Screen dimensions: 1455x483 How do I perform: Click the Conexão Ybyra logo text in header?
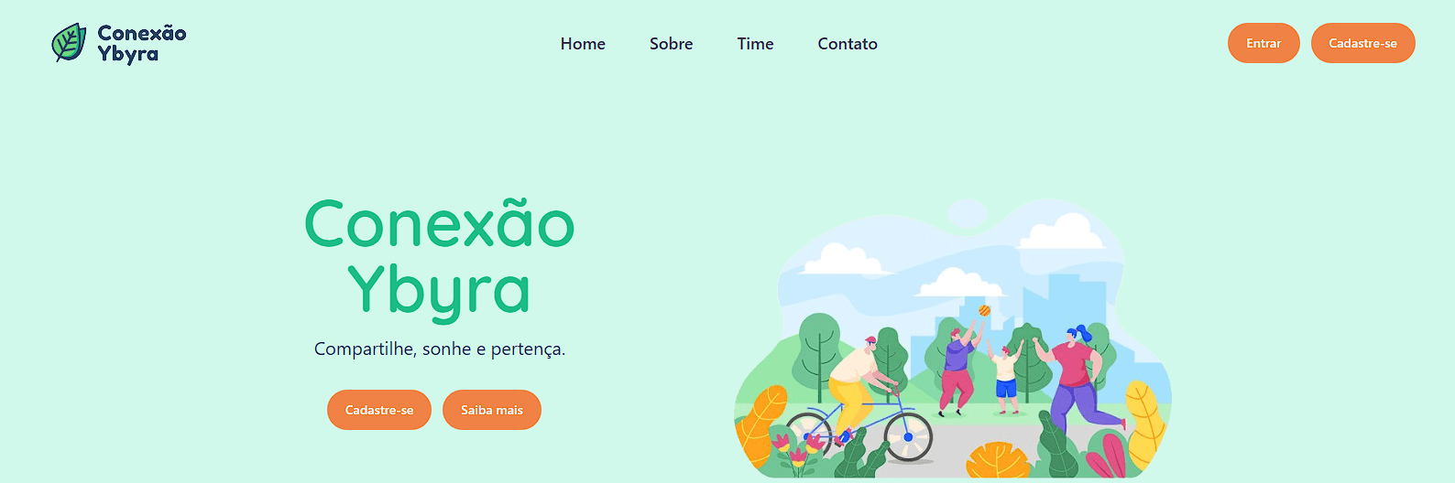pos(142,44)
